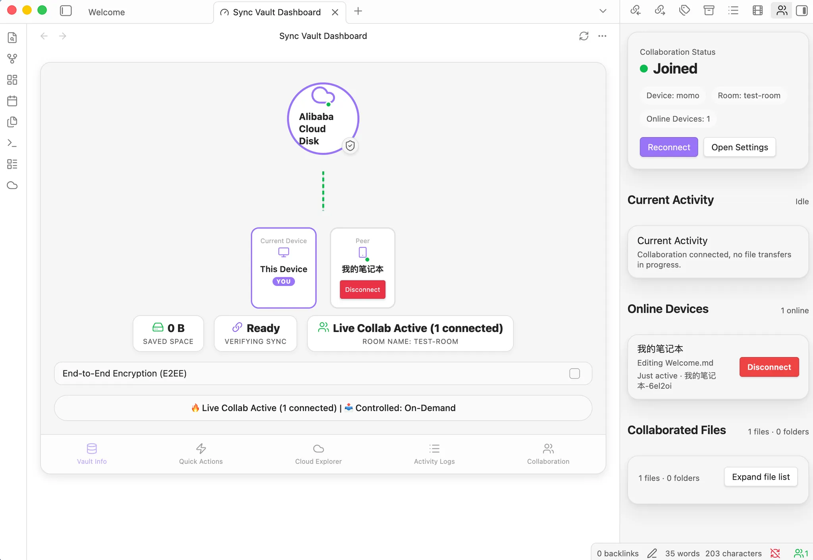Click the 1 online label
Image resolution: width=813 pixels, height=560 pixels.
pos(795,311)
